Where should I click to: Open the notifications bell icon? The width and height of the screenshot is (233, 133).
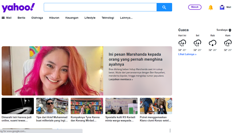210,7
